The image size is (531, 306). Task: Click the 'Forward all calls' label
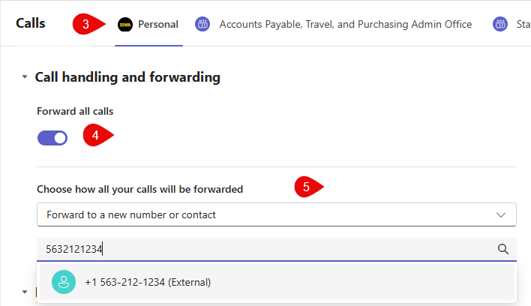pos(75,111)
